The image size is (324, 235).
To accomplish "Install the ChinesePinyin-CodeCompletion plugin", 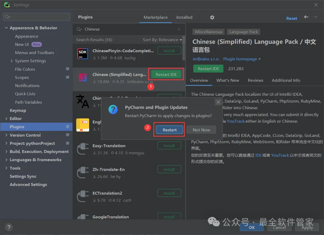I will (169, 51).
